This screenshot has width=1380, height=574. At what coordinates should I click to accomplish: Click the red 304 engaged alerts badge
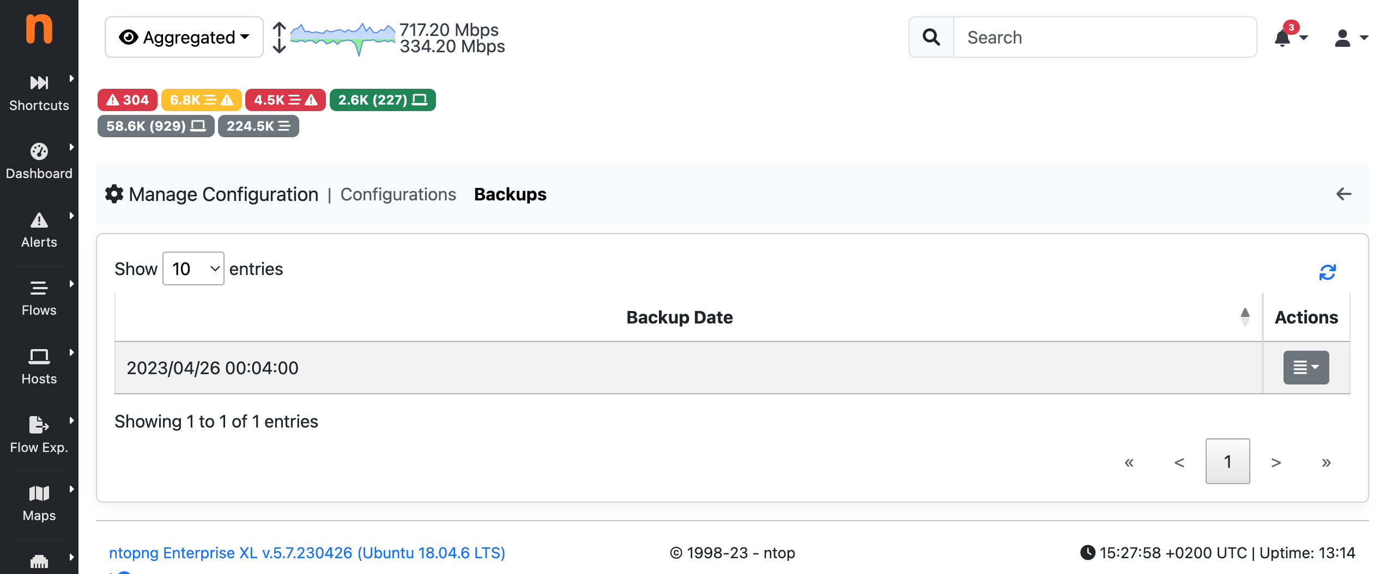pos(128,100)
